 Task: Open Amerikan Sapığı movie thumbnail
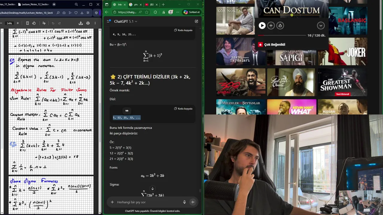point(291,57)
